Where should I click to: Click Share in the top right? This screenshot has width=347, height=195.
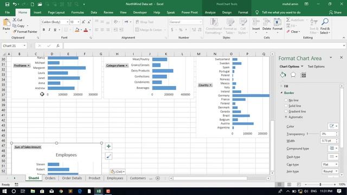click(x=335, y=12)
